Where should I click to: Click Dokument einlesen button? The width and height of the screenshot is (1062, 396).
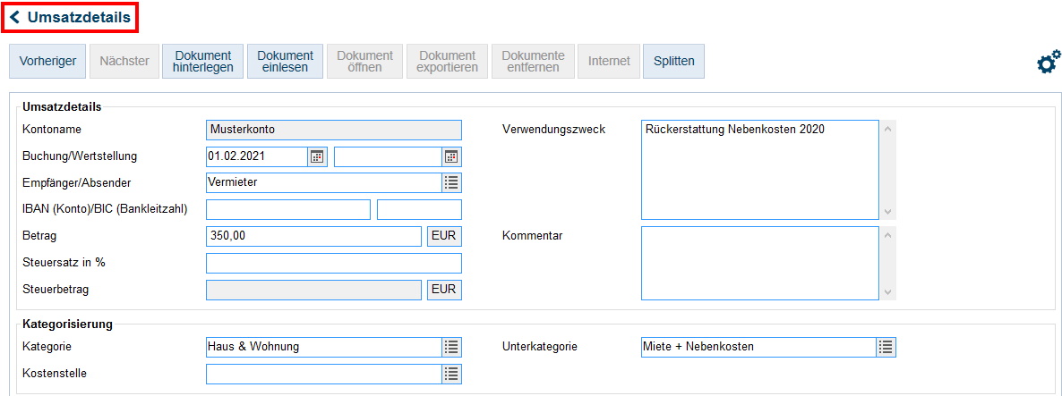click(x=285, y=62)
